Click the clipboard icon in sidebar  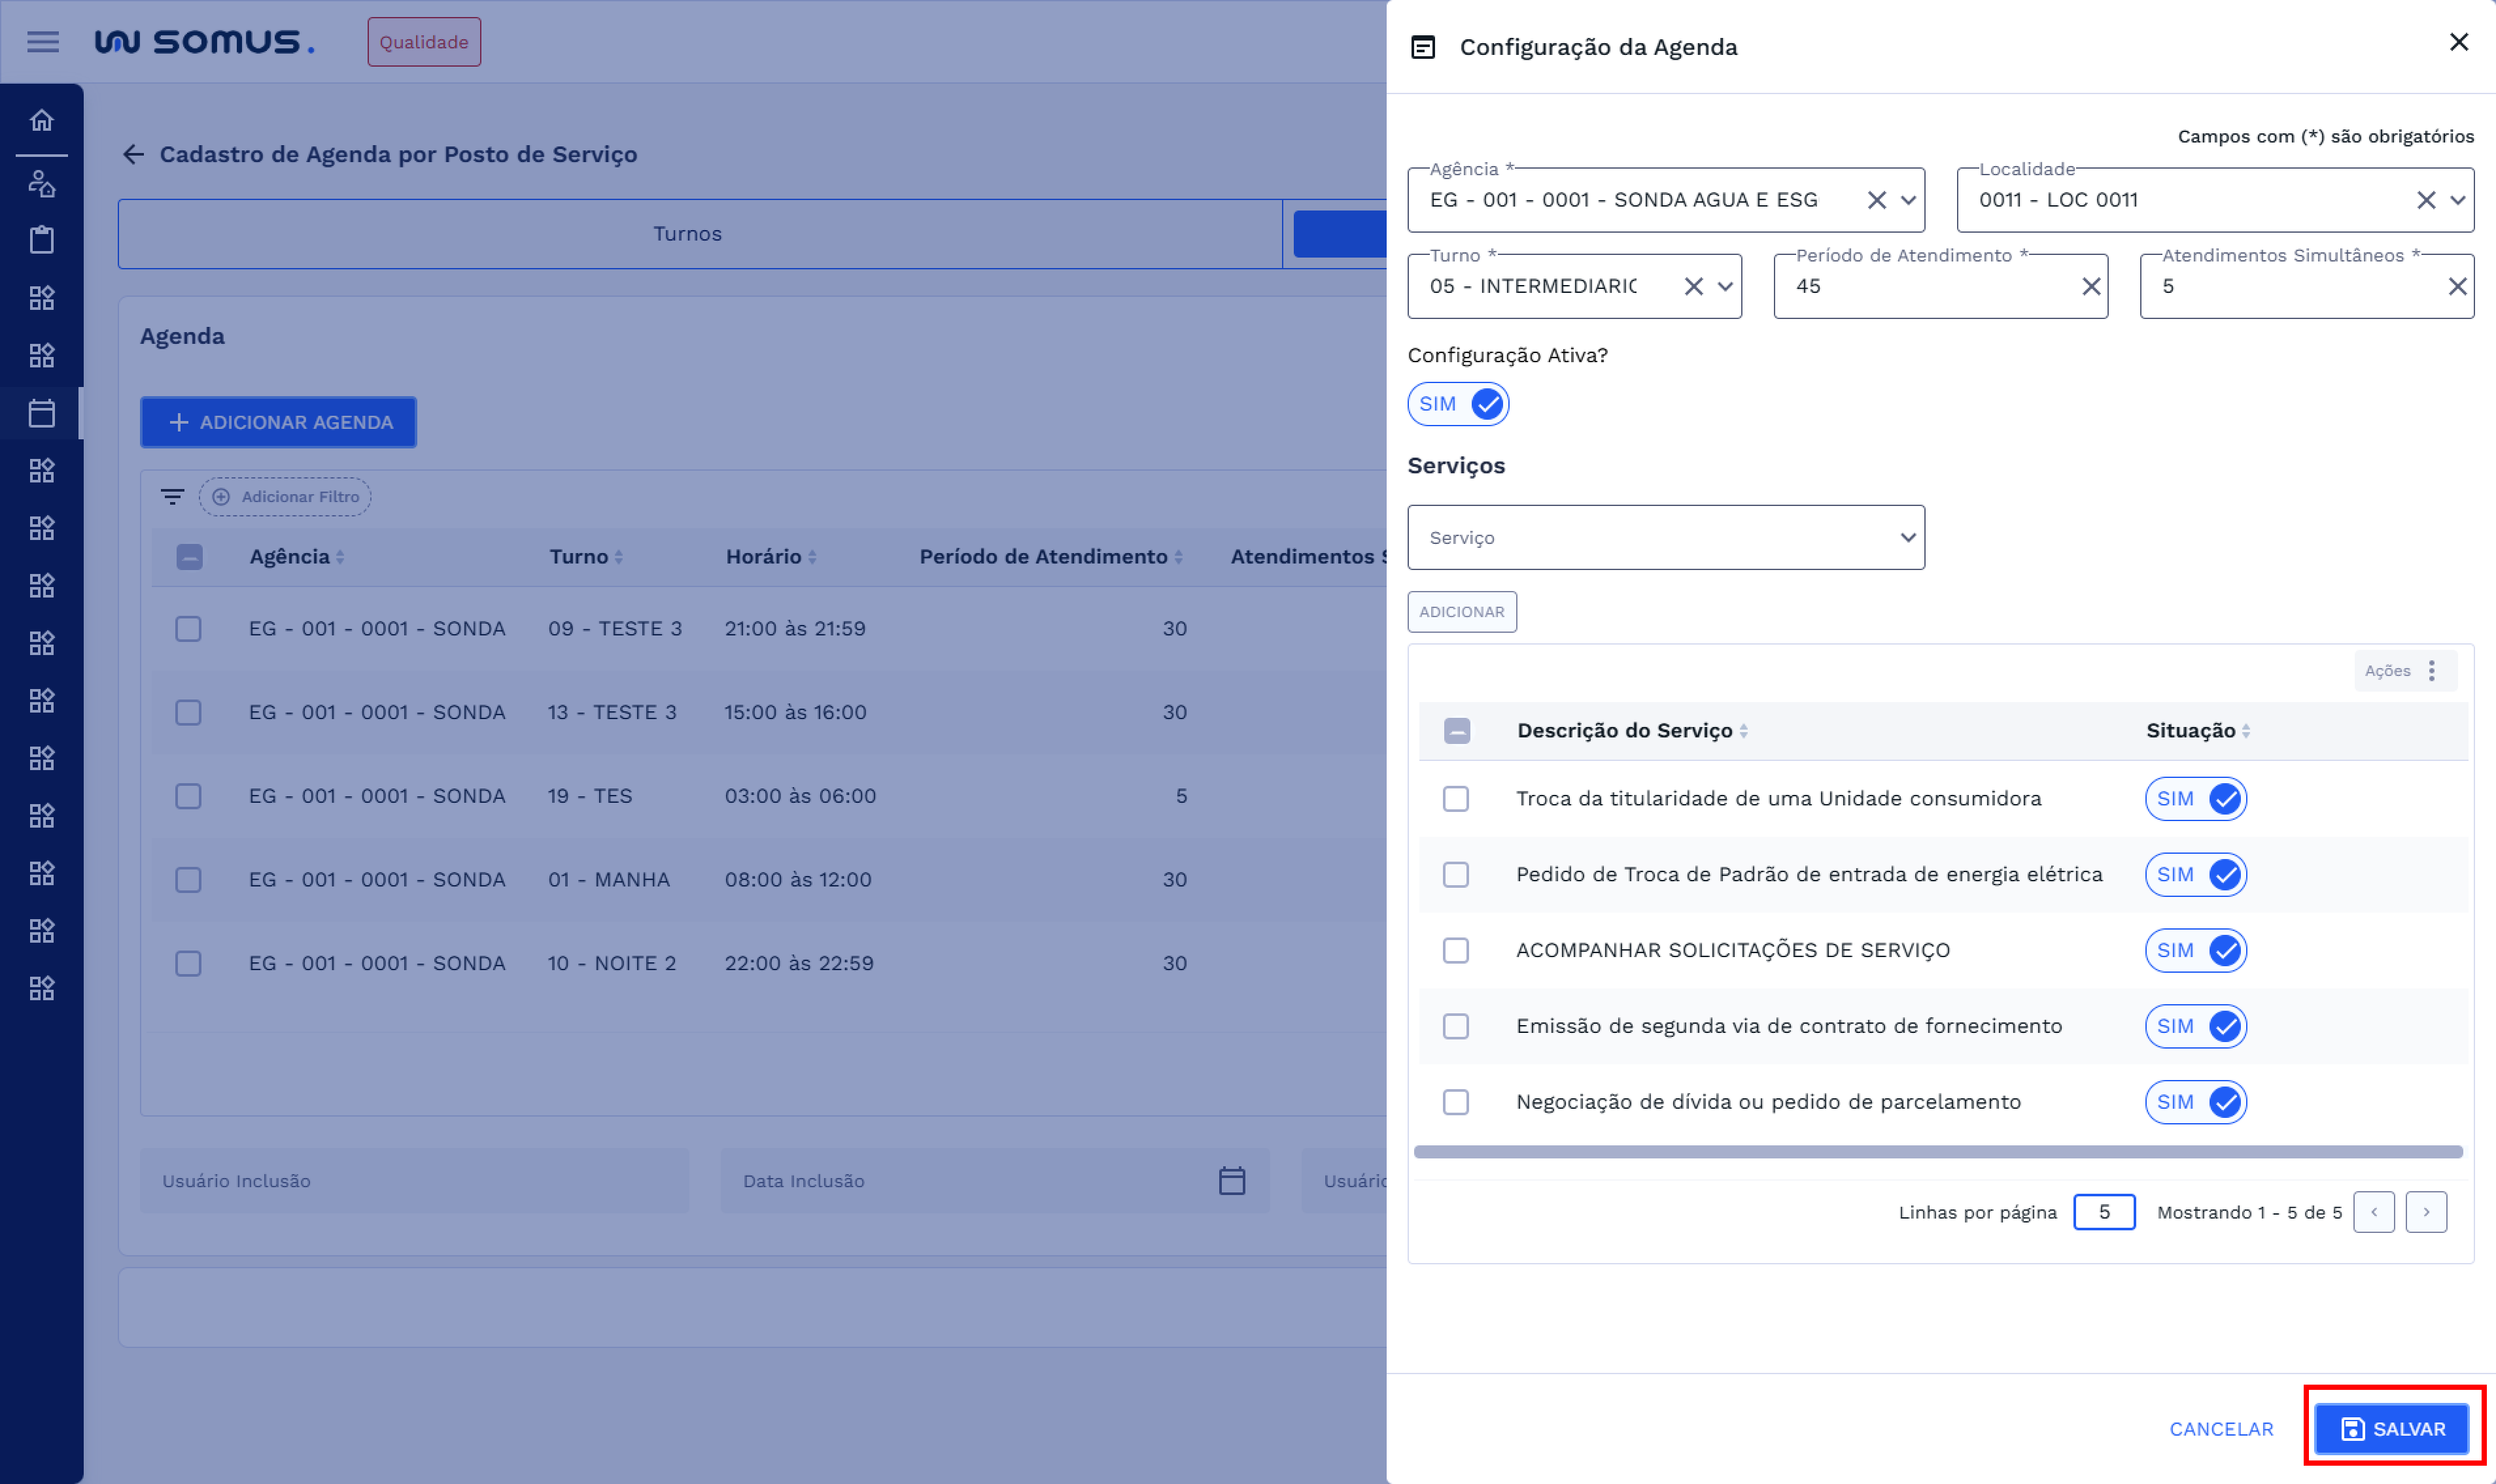[x=42, y=240]
